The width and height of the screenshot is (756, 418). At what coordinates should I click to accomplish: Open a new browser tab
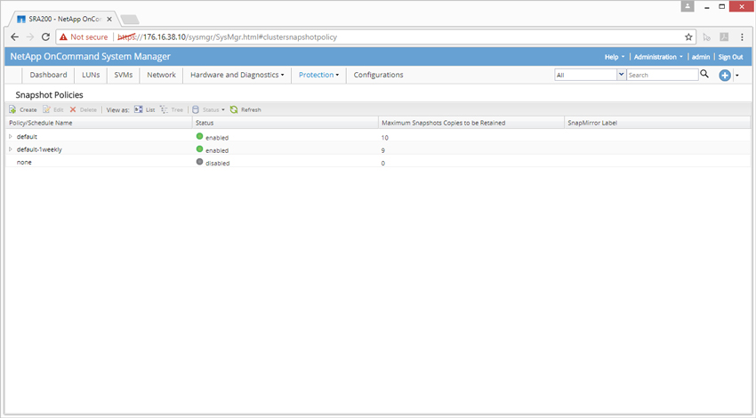130,20
